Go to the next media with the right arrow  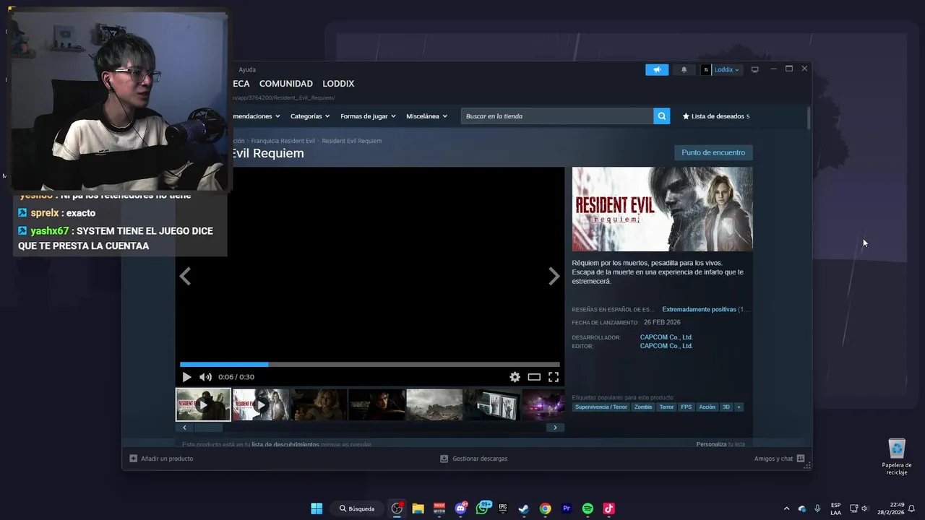(554, 277)
